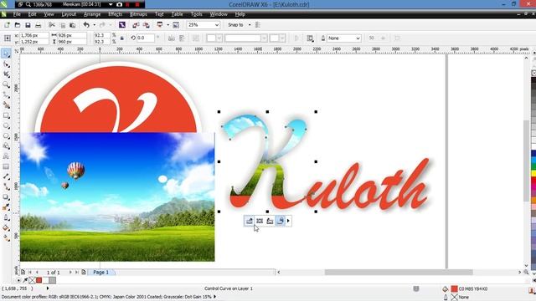
Task: Click the X position input field
Action: click(33, 35)
